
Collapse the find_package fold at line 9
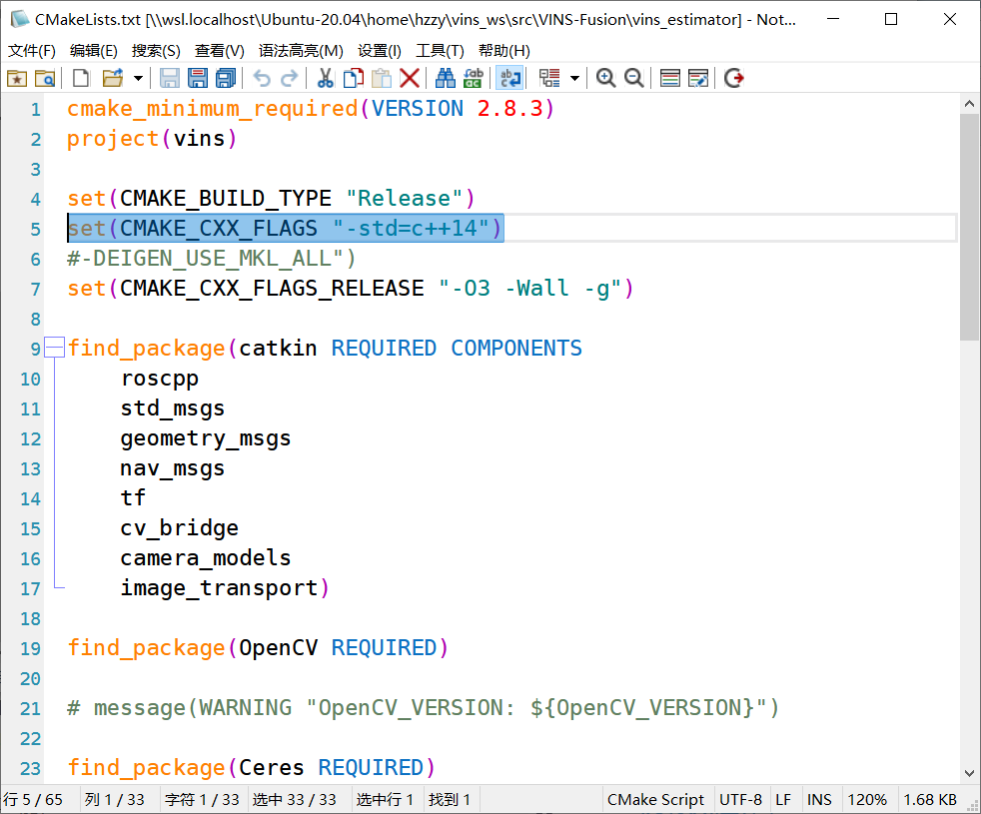coord(54,349)
